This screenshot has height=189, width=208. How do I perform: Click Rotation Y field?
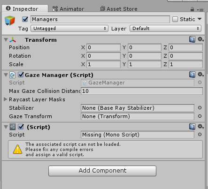pyautogui.click(x=145, y=56)
